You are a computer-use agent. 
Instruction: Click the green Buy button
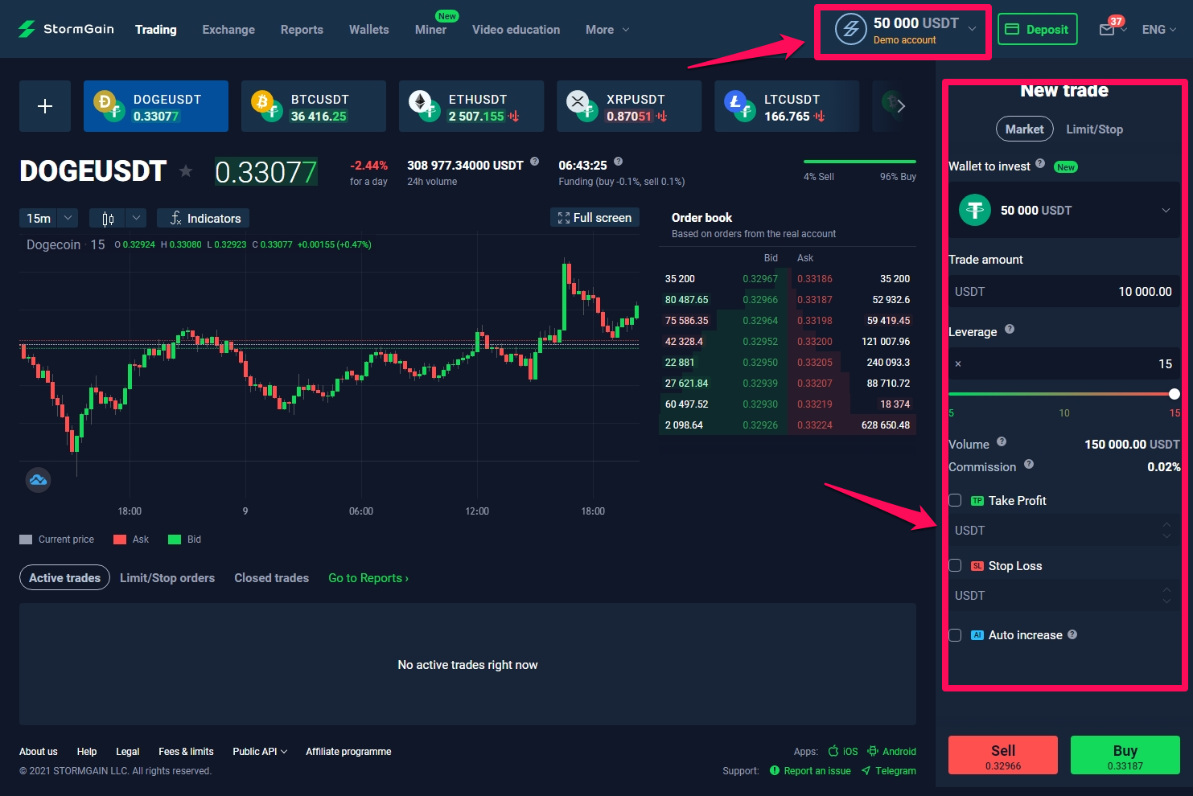point(1125,755)
